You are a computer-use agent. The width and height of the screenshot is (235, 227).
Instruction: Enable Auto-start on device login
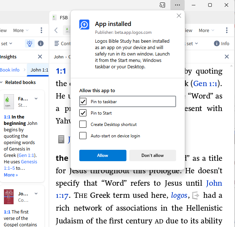(x=83, y=136)
